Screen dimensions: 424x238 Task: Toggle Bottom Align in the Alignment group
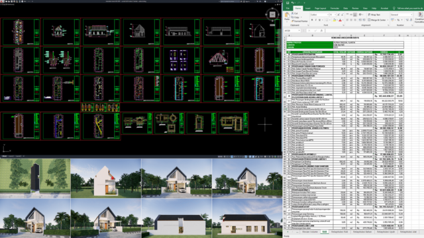pyautogui.click(x=355, y=15)
